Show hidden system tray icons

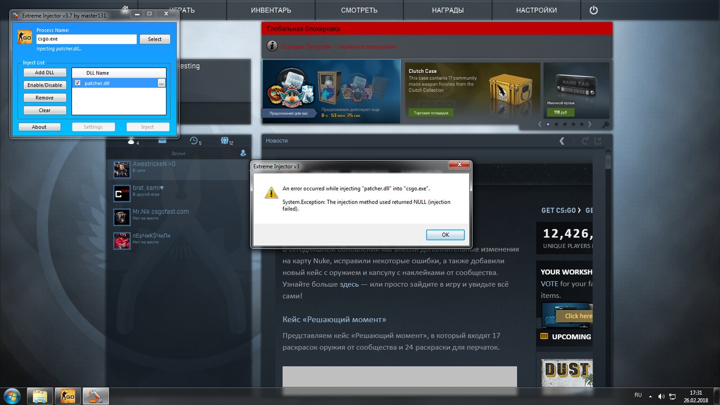pos(651,396)
